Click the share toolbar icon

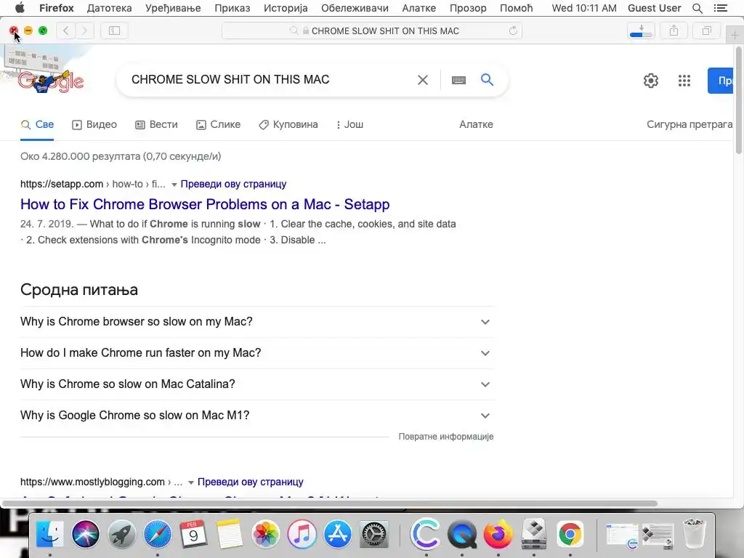pyautogui.click(x=674, y=31)
